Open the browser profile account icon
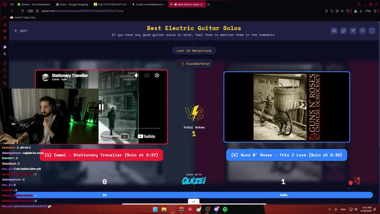 coord(355,11)
